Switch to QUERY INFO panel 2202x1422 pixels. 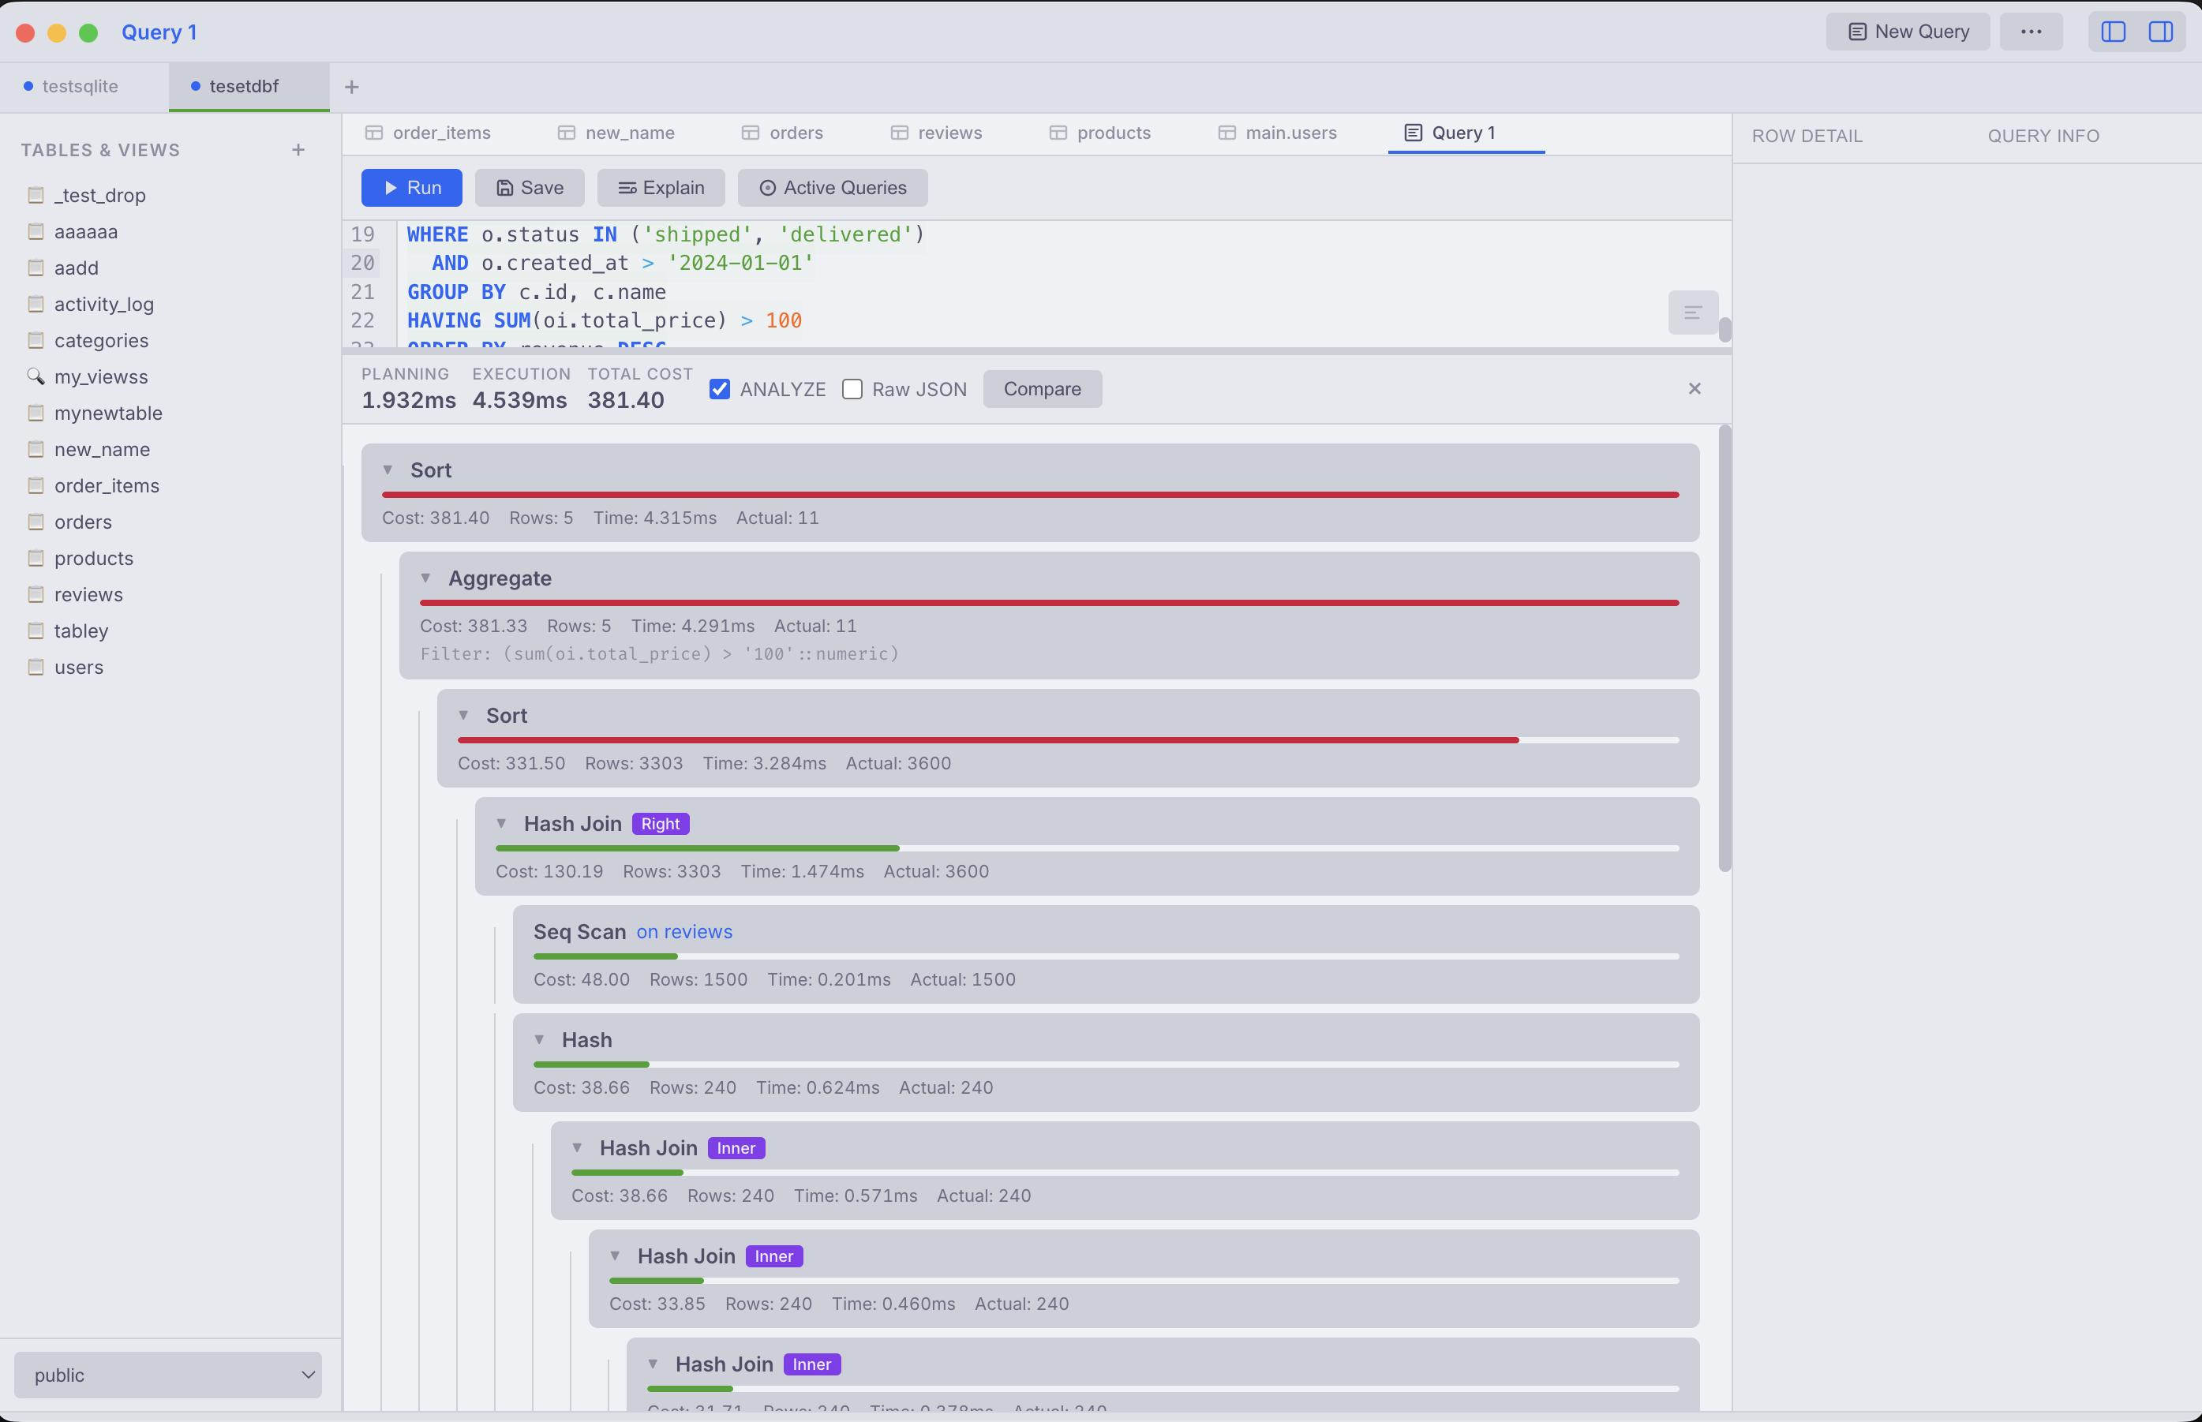2043,136
